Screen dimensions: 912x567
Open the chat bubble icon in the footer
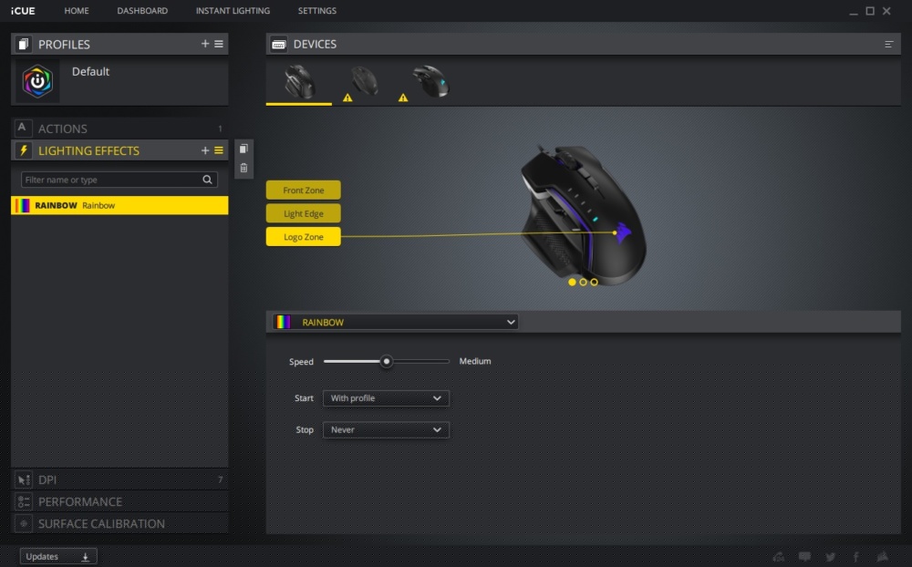(x=804, y=557)
